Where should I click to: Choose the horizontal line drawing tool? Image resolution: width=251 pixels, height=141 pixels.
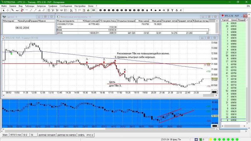pyautogui.click(x=27, y=10)
